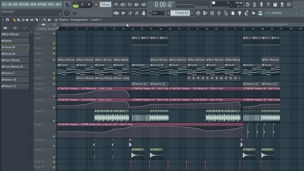Open the playlist magnet snap menu

coord(8,20)
